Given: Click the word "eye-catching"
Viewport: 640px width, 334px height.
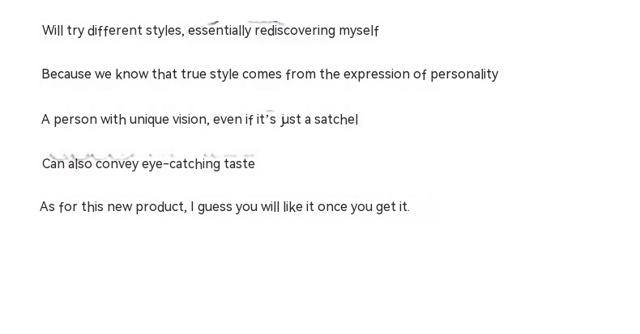Looking at the screenshot, I should [181, 164].
